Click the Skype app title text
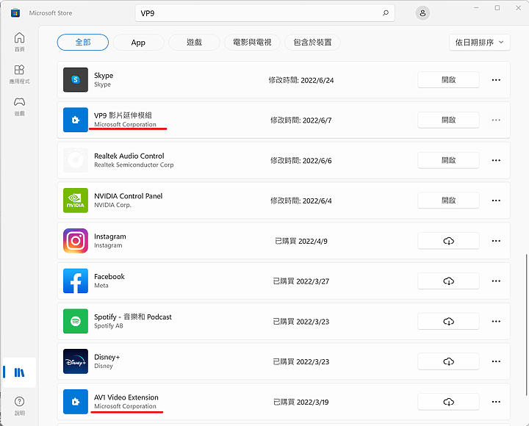Viewport: 529px width, 426px height. coord(104,75)
